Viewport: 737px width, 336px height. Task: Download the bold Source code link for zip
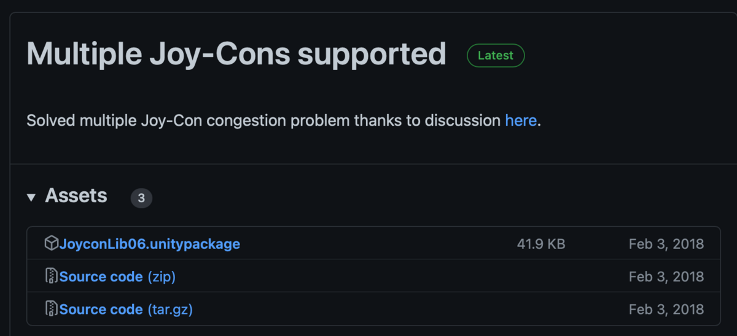(101, 277)
